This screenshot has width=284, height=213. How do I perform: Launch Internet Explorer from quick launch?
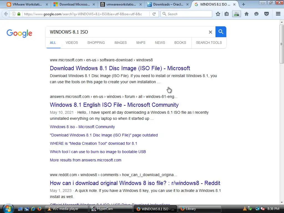[33, 209]
